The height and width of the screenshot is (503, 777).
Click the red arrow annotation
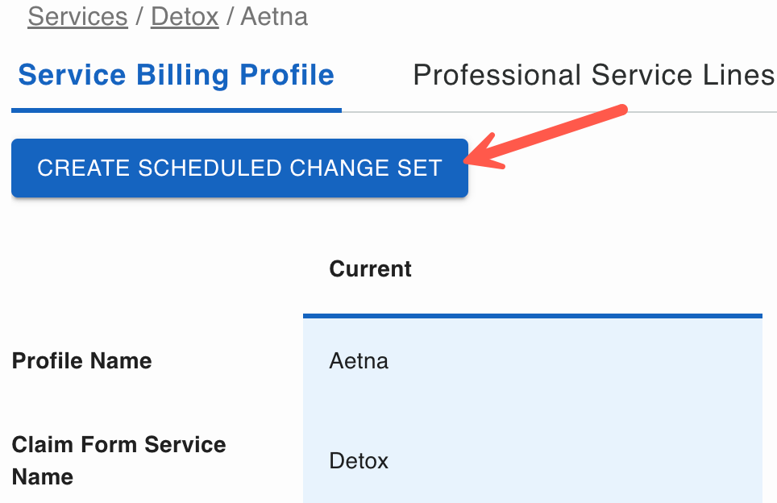click(x=548, y=135)
